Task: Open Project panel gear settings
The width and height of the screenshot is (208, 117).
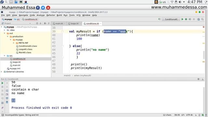Action: coord(45,23)
